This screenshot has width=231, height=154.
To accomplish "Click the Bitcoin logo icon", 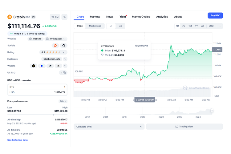I will (x=10, y=17).
